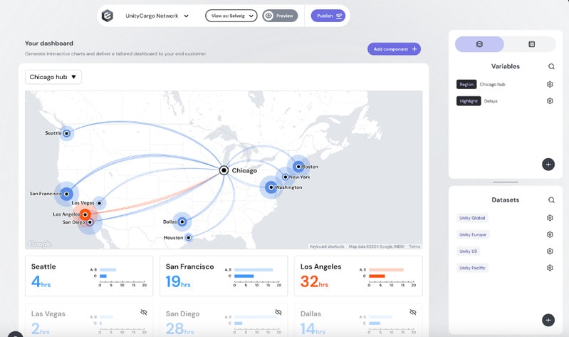Toggle visibility of San Diego card
The width and height of the screenshot is (569, 337).
[x=278, y=312]
